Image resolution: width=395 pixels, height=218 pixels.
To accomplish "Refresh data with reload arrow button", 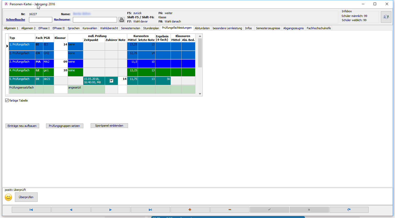I will coord(349,210).
